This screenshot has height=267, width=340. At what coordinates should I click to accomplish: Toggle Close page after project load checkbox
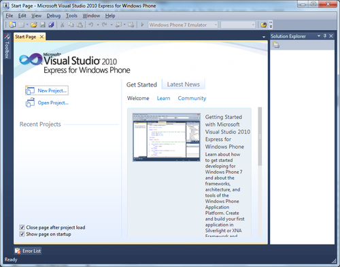click(x=22, y=227)
